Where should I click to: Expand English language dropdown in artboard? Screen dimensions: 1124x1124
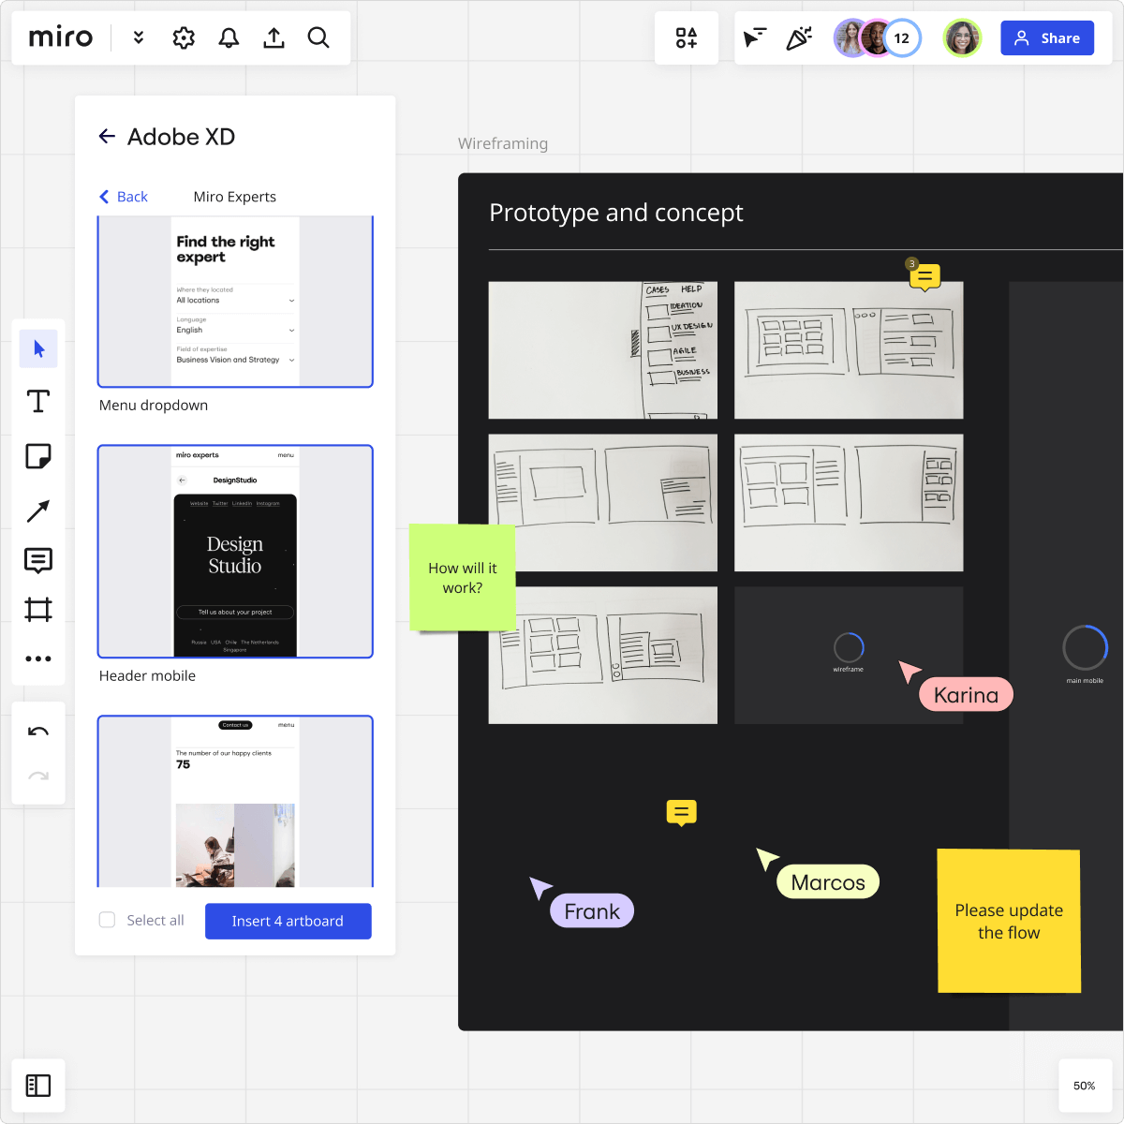(235, 330)
